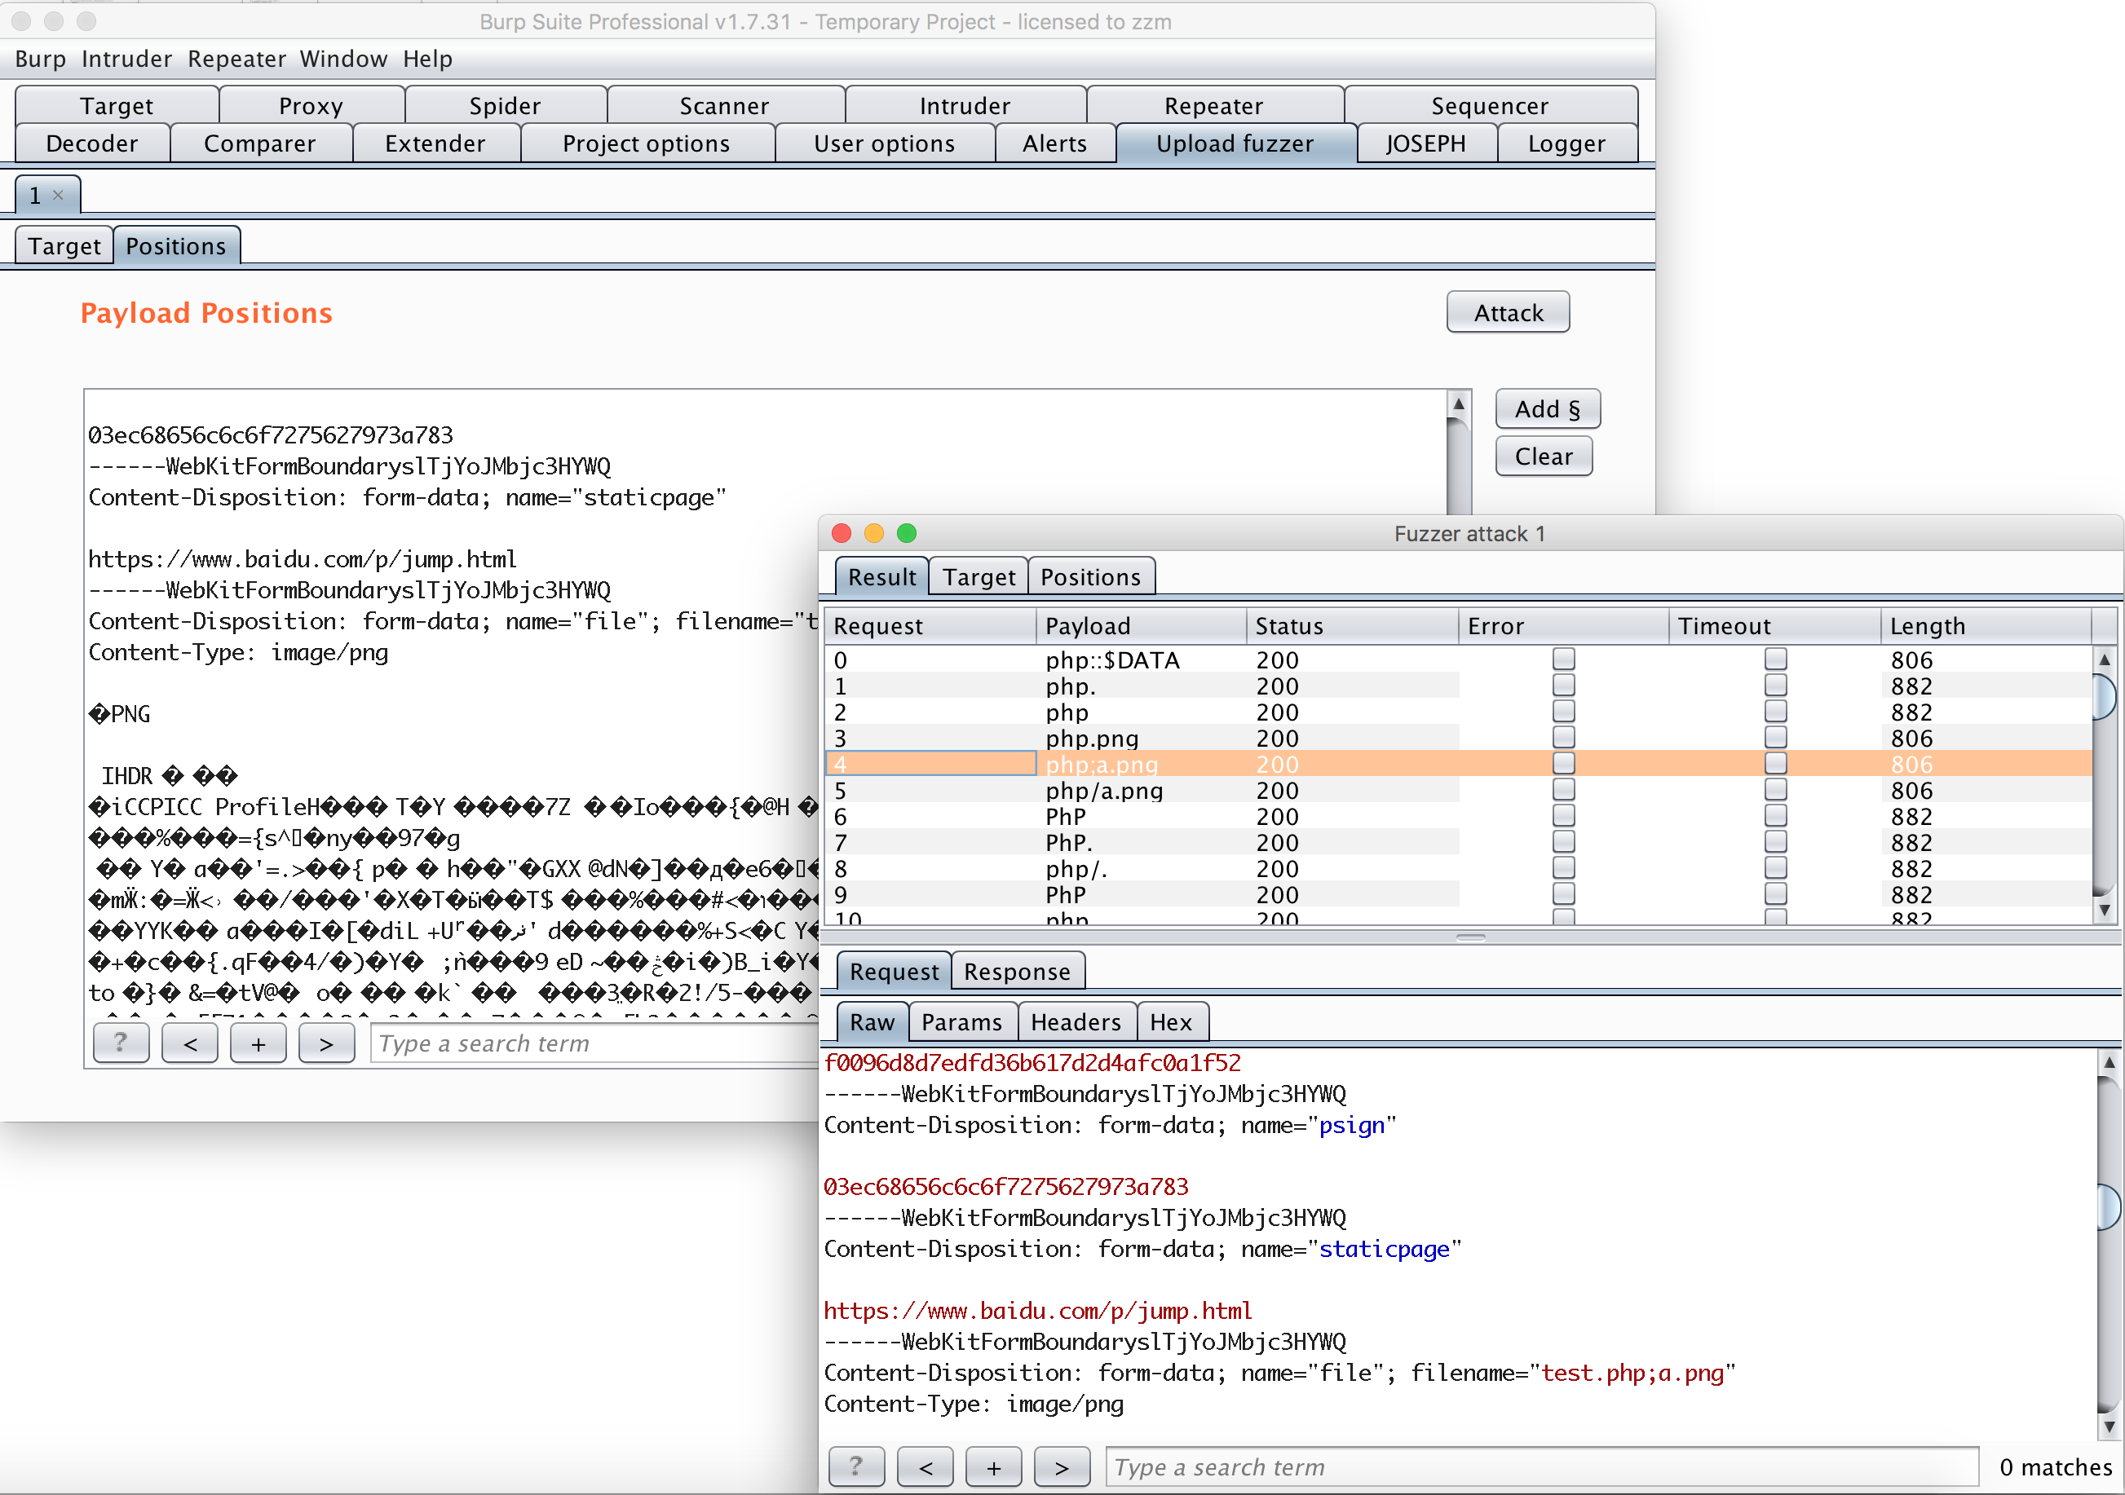The image size is (2125, 1495).
Task: Click search field in Fuzzer attack window
Action: click(1542, 1466)
